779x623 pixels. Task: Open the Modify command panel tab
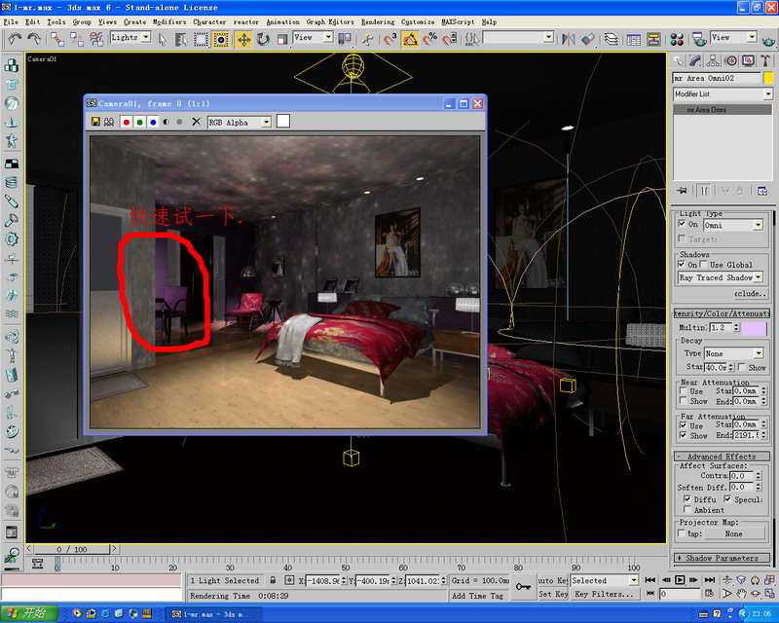pos(695,61)
